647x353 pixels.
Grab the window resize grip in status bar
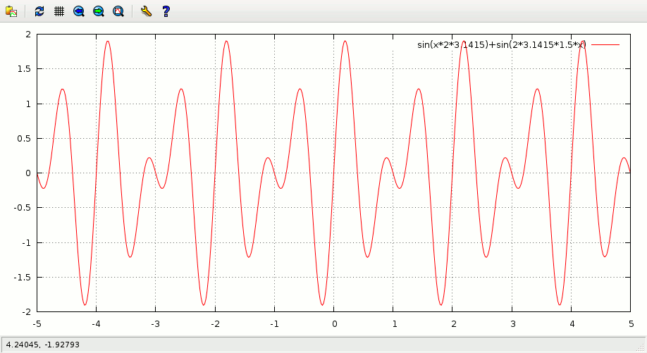(641, 347)
